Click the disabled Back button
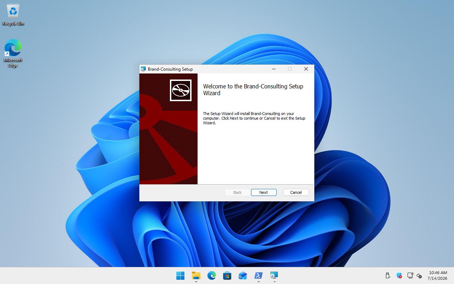The image size is (454, 284). click(237, 192)
